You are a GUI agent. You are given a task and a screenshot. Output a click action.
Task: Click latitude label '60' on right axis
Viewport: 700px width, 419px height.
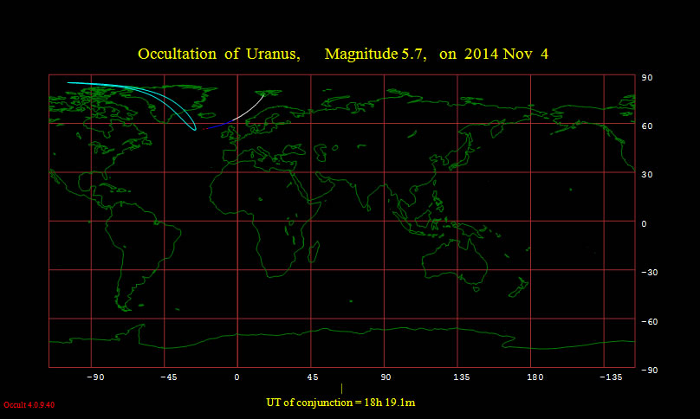[647, 126]
